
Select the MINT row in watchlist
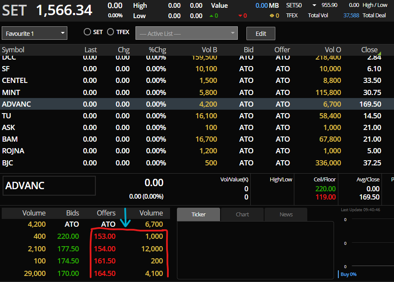click(11, 92)
